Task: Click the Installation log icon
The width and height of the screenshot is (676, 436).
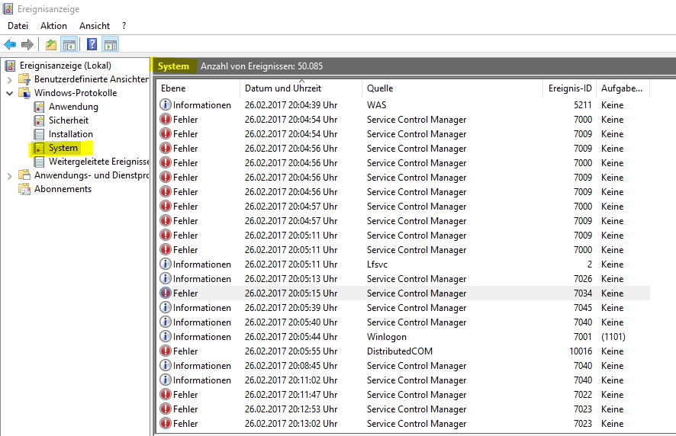Action: click(39, 134)
